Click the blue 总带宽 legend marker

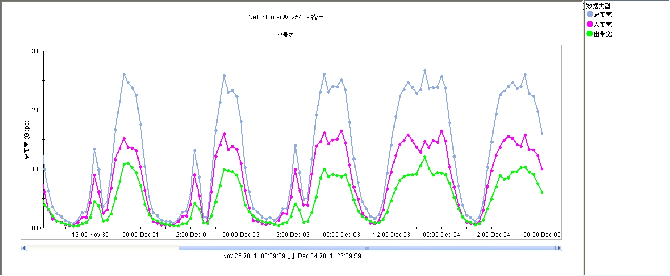[x=589, y=15]
